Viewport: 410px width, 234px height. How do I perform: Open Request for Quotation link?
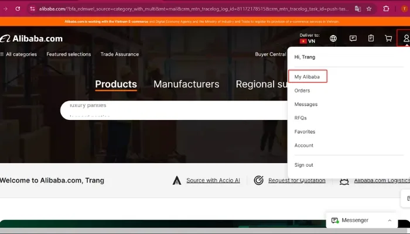pyautogui.click(x=297, y=180)
